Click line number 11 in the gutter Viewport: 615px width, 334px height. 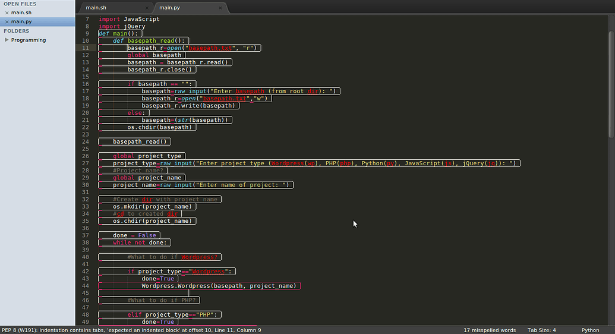(86, 48)
